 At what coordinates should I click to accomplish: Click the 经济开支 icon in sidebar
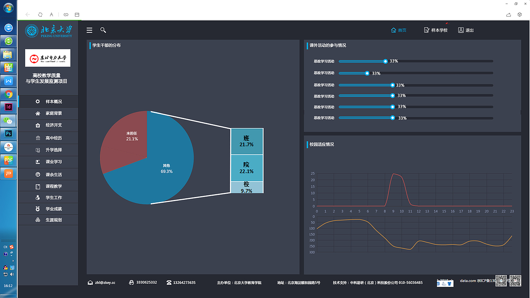coord(38,125)
